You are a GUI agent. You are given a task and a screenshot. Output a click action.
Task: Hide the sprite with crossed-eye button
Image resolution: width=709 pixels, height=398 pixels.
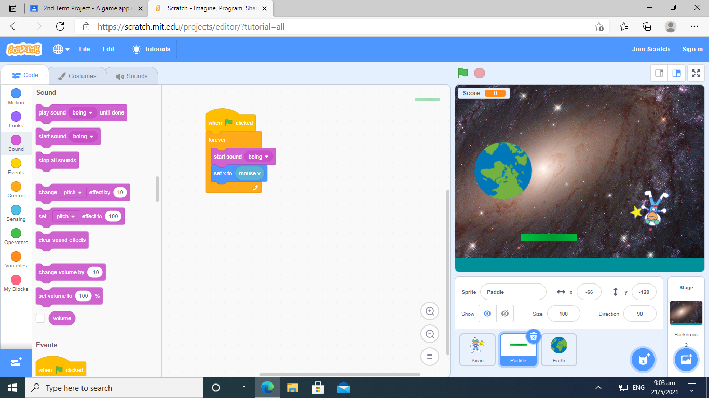(505, 314)
